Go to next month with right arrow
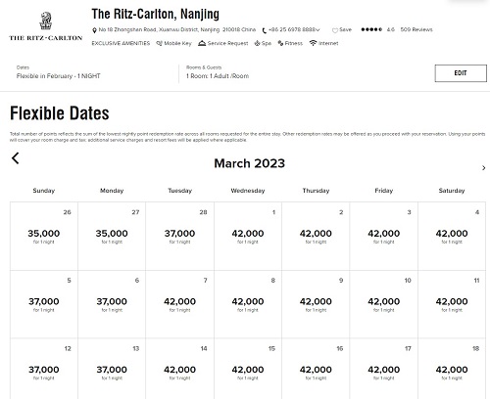490x399 pixels. tap(484, 168)
